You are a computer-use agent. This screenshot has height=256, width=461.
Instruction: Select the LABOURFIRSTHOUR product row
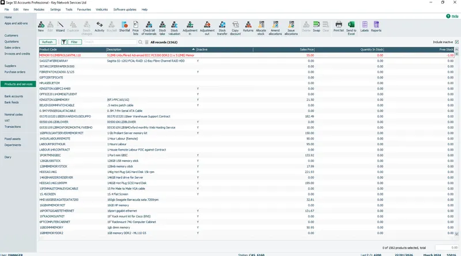coord(247,144)
